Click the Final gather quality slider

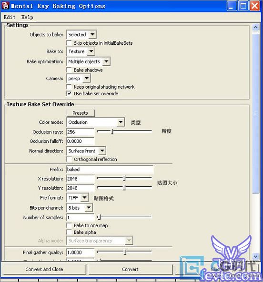point(124,252)
